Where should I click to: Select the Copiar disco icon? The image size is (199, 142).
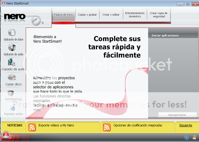coord(12,77)
